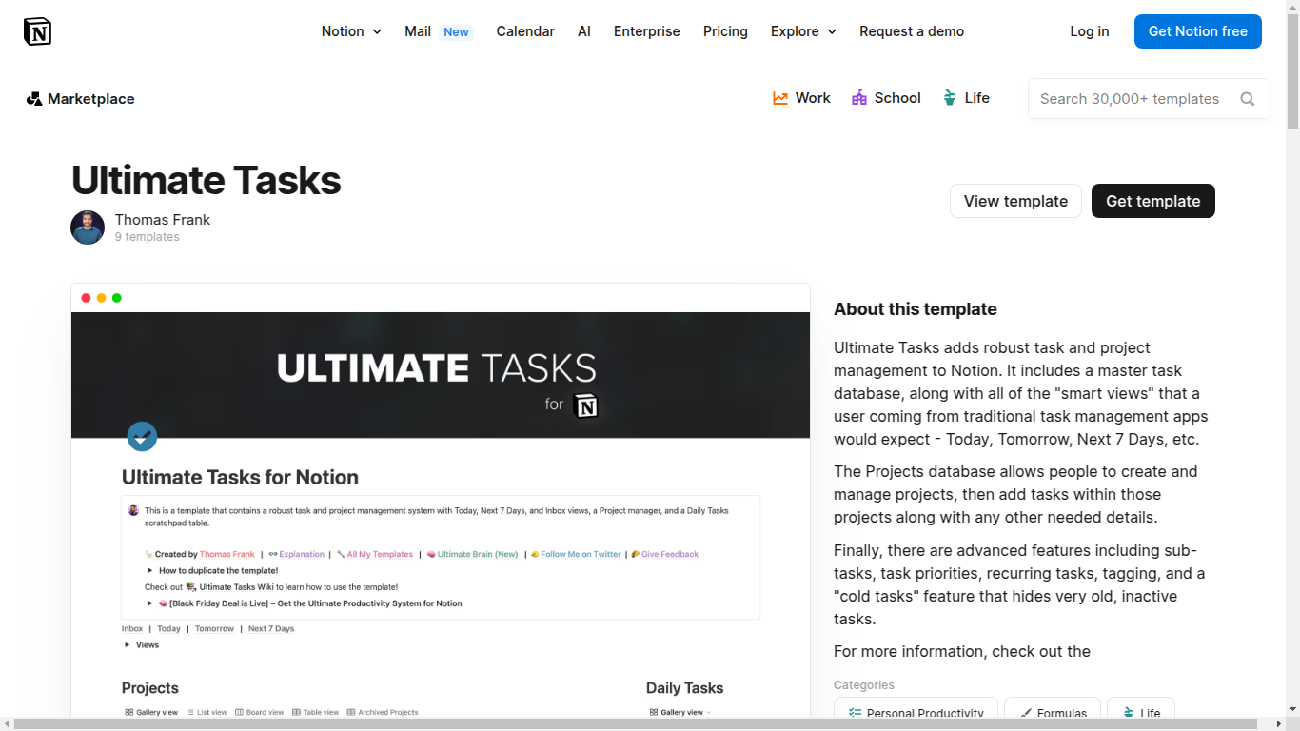Click the Log in link
Screen dimensions: 1300x731
[x=1090, y=31]
